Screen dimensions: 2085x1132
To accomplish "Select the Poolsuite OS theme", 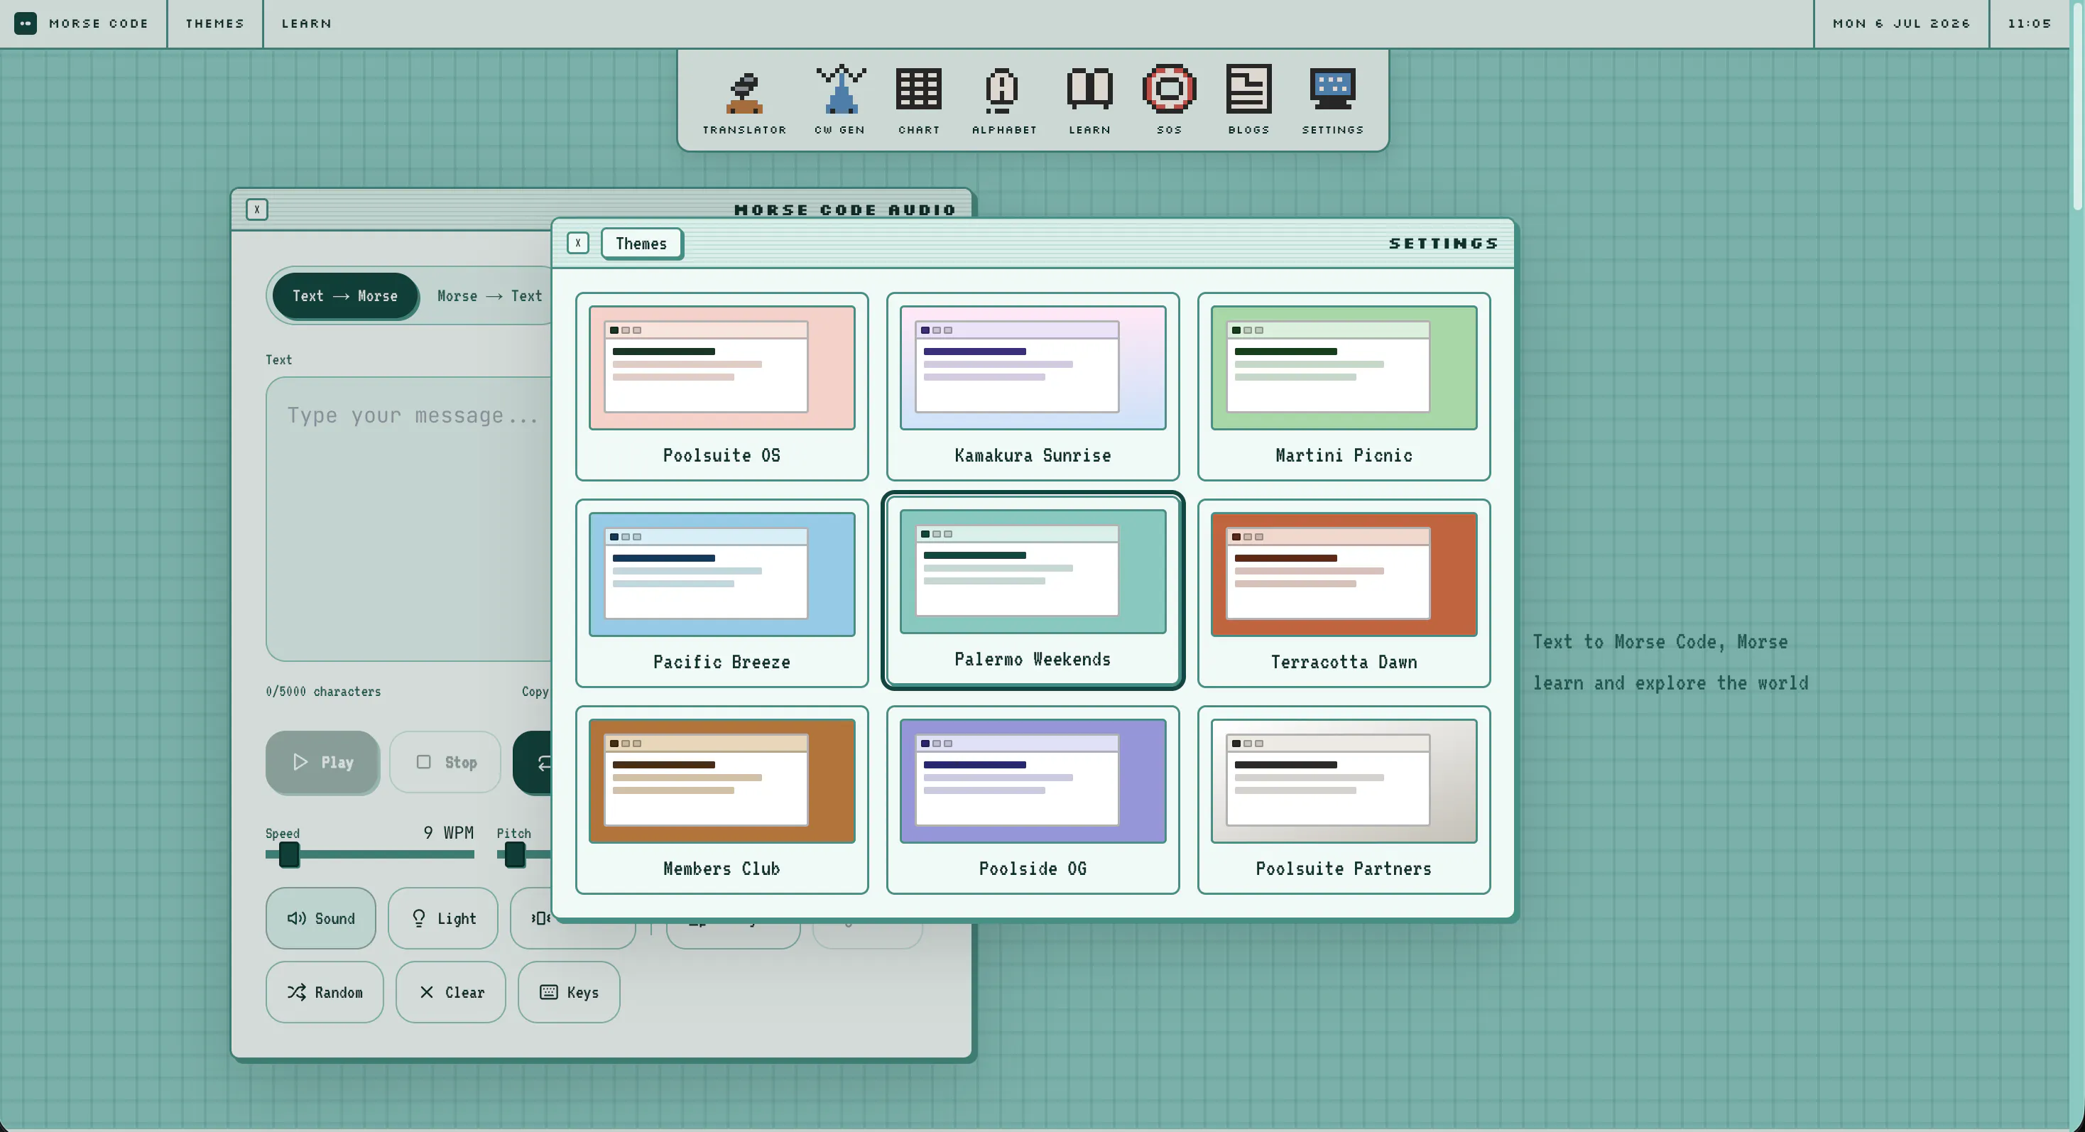I will click(722, 386).
